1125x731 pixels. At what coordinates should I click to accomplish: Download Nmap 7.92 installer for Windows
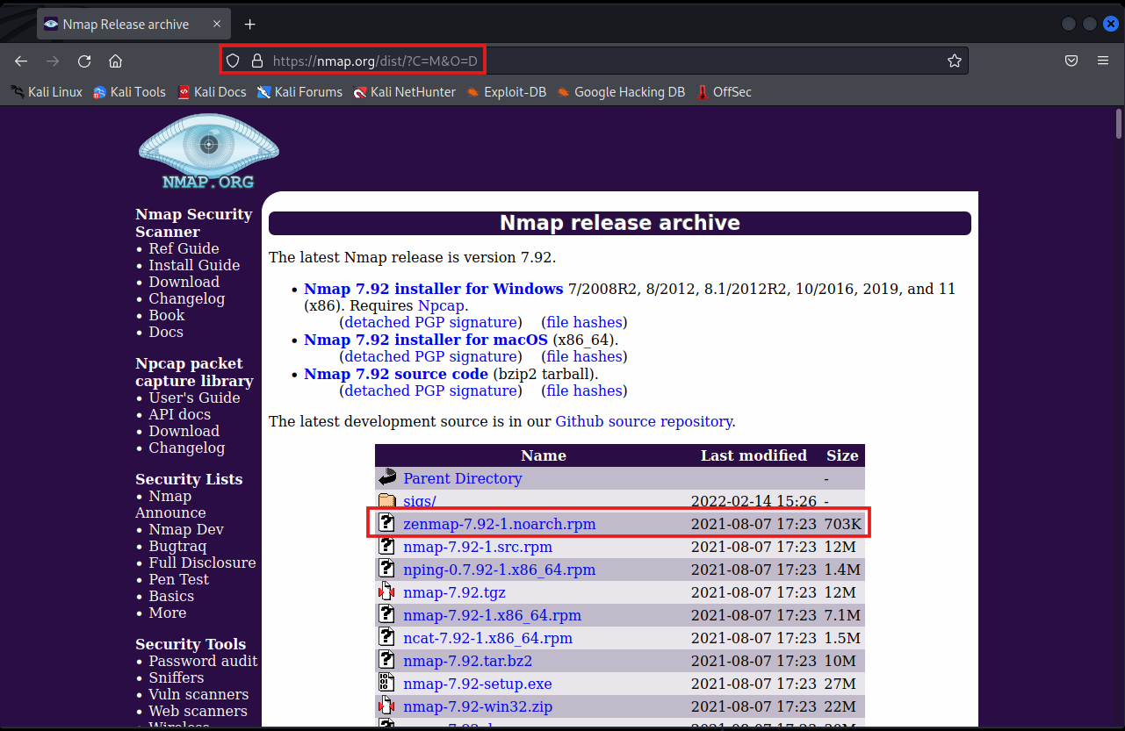click(434, 289)
